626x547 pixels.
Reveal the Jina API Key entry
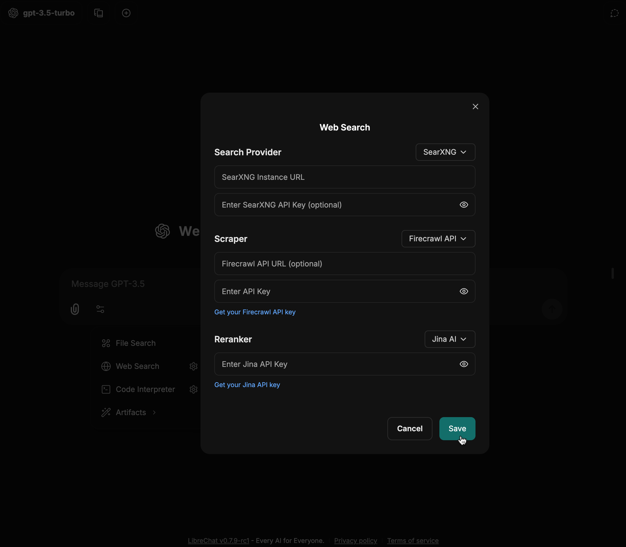click(463, 364)
